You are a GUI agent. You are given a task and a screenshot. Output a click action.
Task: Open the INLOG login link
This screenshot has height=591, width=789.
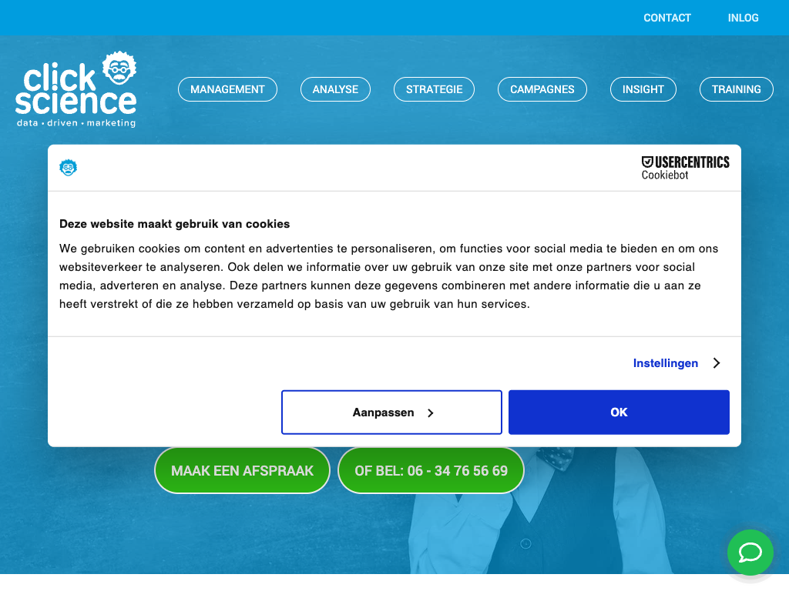pos(743,18)
